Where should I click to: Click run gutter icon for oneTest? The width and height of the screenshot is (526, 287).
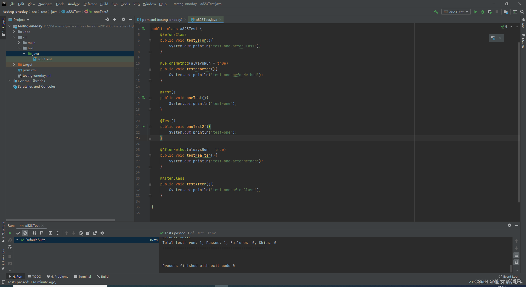(x=143, y=98)
